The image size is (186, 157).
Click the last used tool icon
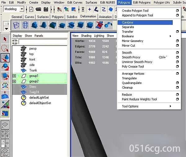point(5,113)
